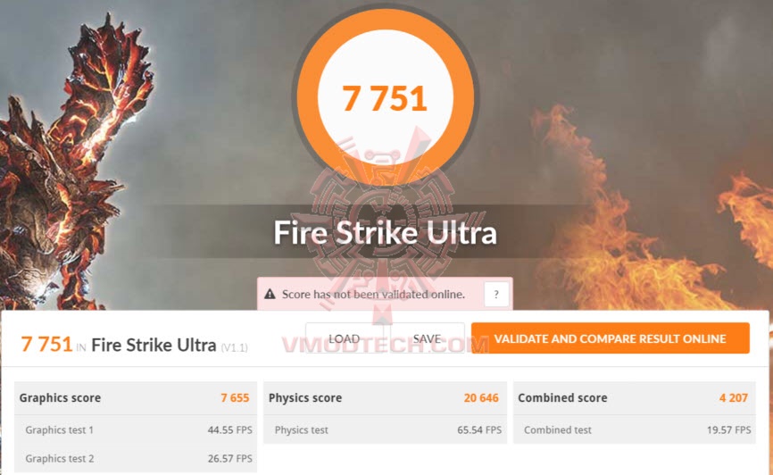
Task: Click the warning triangle icon
Action: click(270, 295)
